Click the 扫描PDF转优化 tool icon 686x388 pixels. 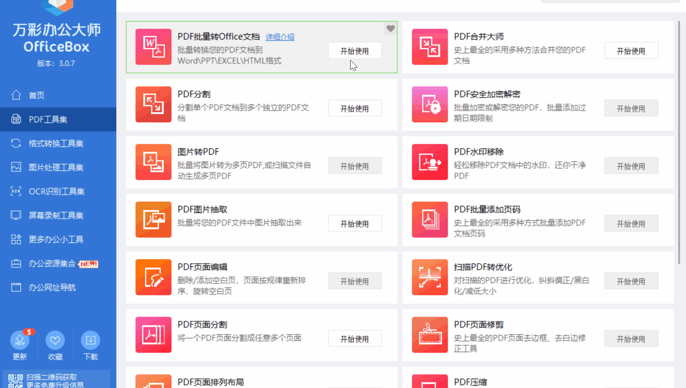point(430,277)
